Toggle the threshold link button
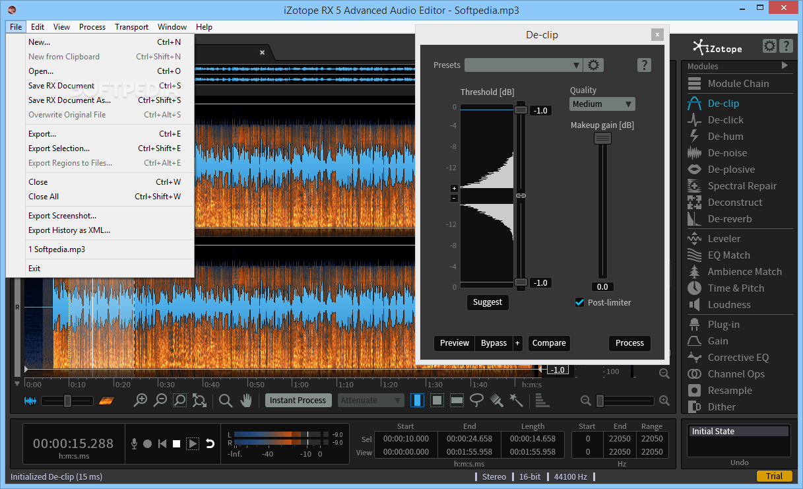Screen dimensions: 803x489 pos(521,196)
